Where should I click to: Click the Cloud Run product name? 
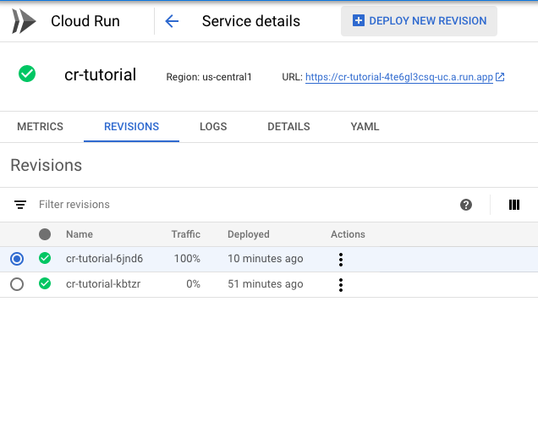(x=85, y=21)
